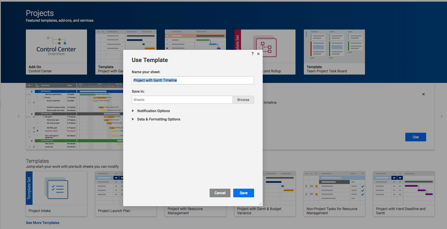Click the sheet name input field
Image resolution: width=447 pixels, height=229 pixels.
[x=193, y=80]
